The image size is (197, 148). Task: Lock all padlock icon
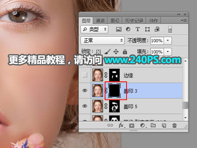click(125, 52)
